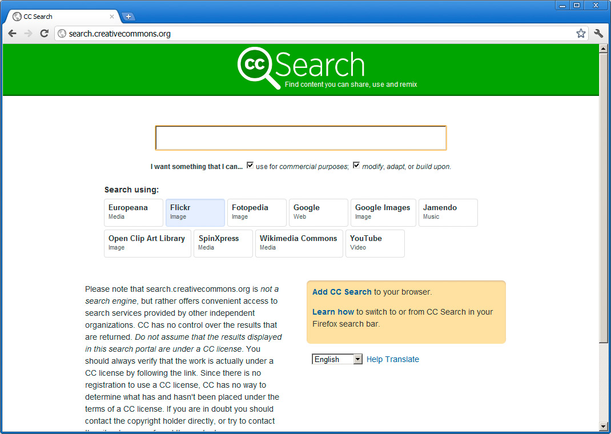Viewport: 611px width, 434px height.
Task: Choose Jamendo Music as search source
Action: point(448,212)
